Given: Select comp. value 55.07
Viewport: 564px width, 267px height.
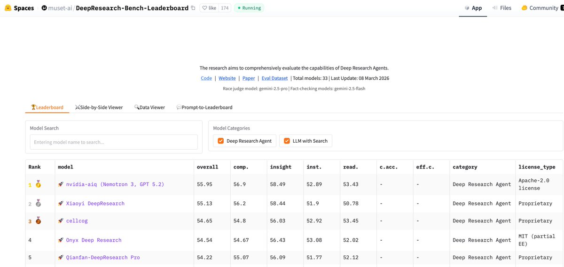Looking at the screenshot, I should pyautogui.click(x=241, y=258).
